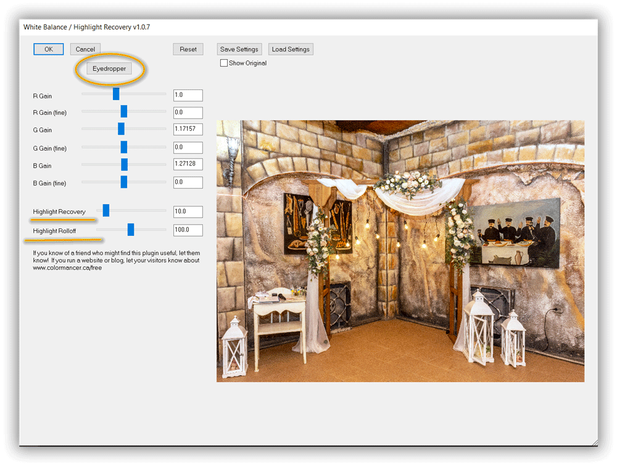Viewport: 617px width, 466px height.
Task: Select the Highlight Recovery value field showing 10.0
Action: point(188,211)
